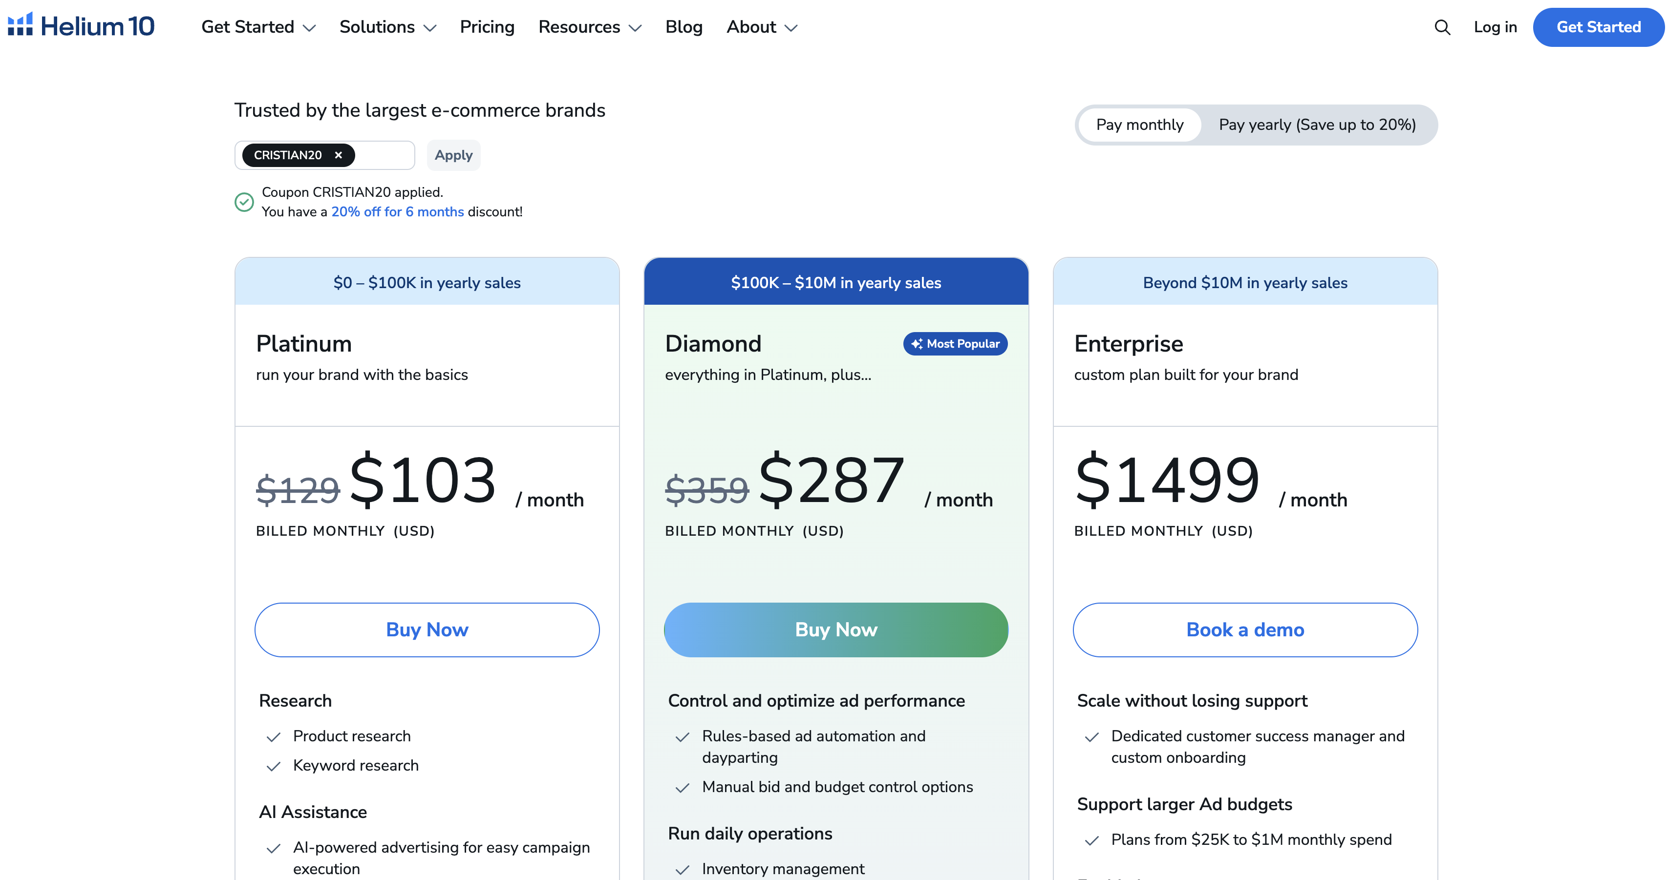Select Pay yearly (Save up to 20%)
The width and height of the screenshot is (1667, 880).
(1318, 125)
